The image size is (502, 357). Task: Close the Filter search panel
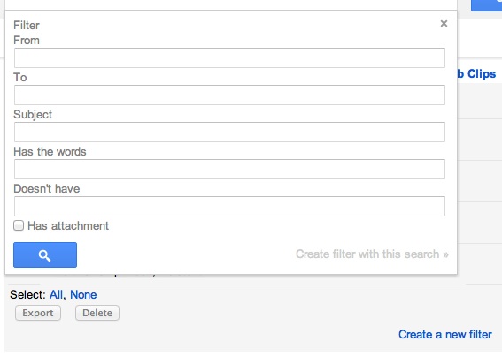[444, 23]
